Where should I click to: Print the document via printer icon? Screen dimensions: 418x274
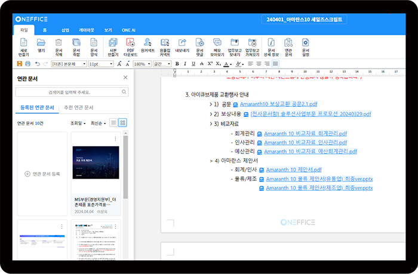(x=27, y=64)
